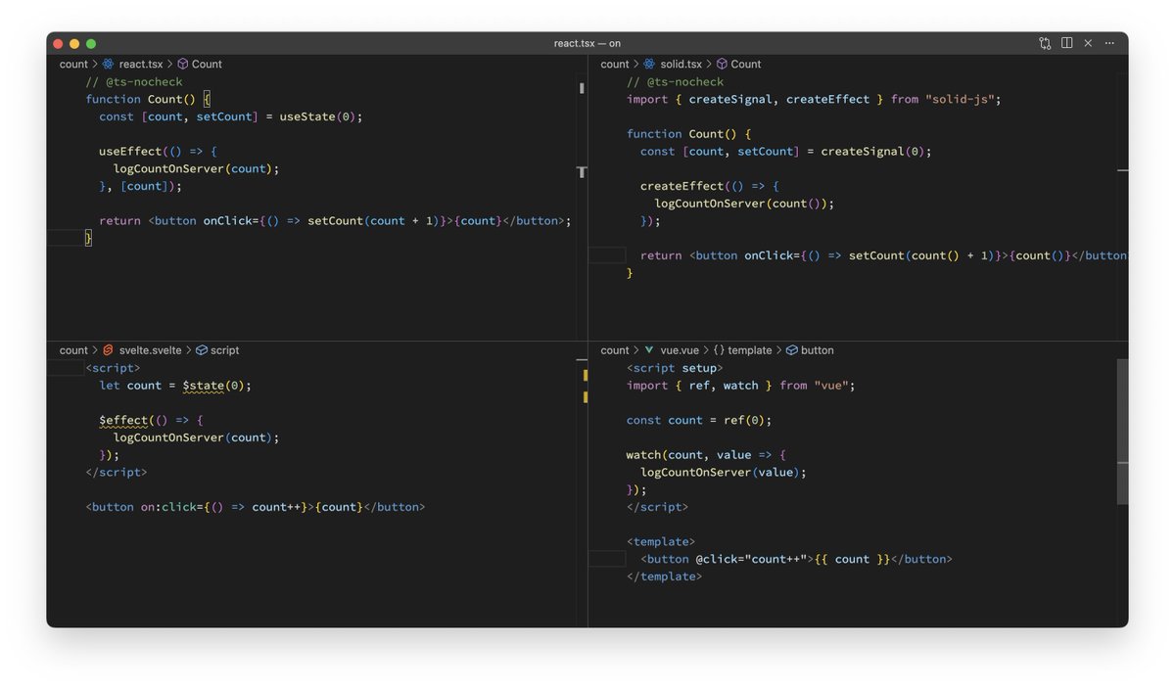Click the 'import { ref, watch }' line in vue pane
Viewport: 1175px width, 689px height.
point(741,386)
